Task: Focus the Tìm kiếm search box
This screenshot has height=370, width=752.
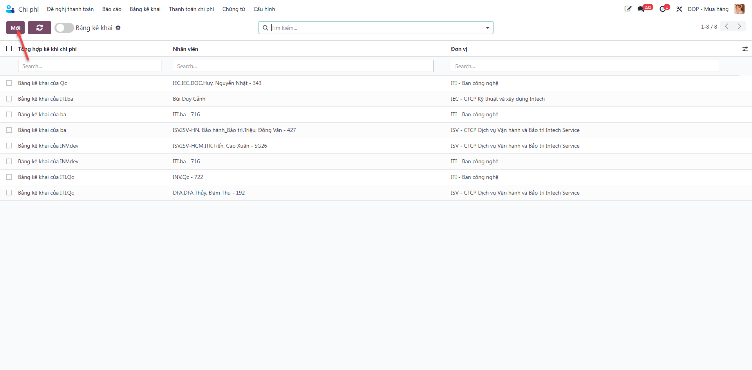Action: click(376, 28)
